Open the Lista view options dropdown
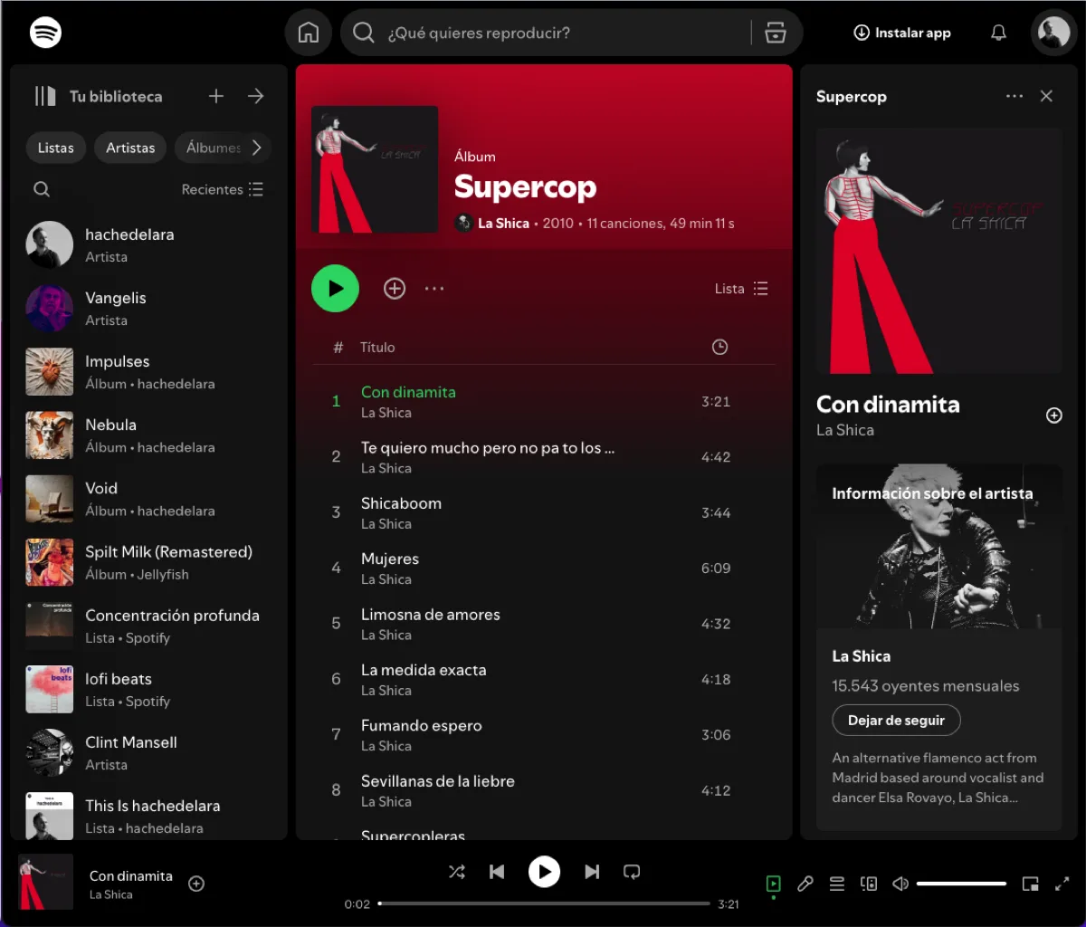1086x927 pixels. click(741, 289)
